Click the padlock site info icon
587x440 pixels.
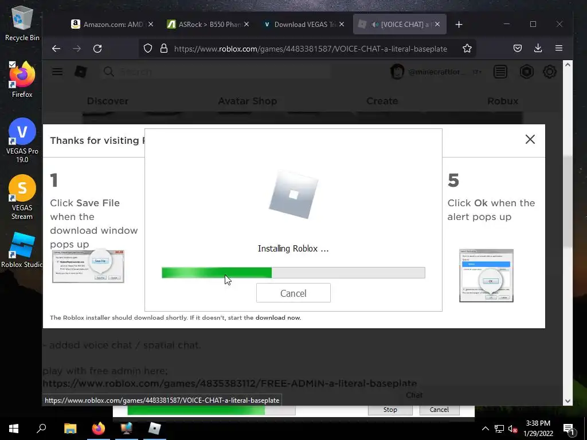coord(163,49)
